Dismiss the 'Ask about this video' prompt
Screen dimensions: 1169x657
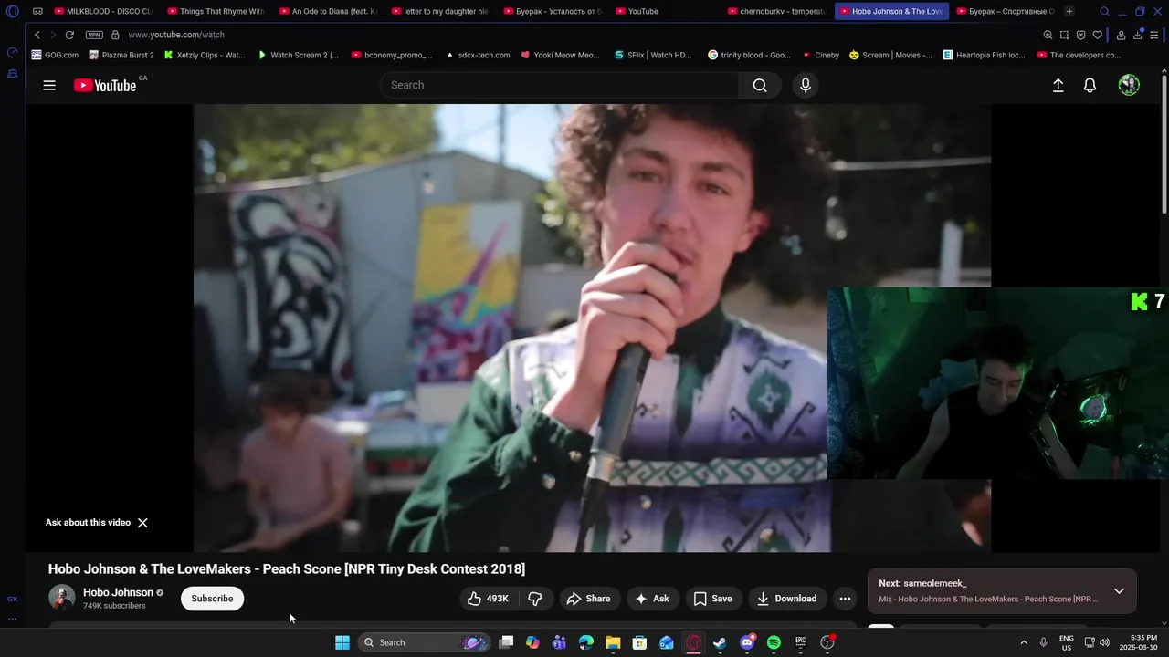[x=142, y=523]
